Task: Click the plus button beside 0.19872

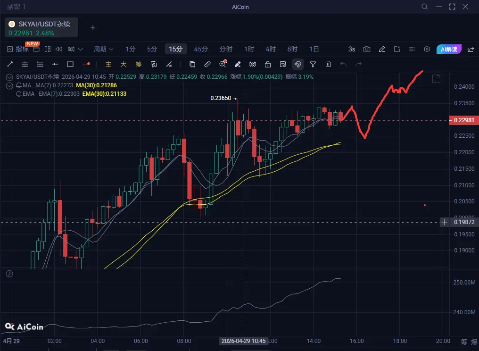Action: point(445,222)
